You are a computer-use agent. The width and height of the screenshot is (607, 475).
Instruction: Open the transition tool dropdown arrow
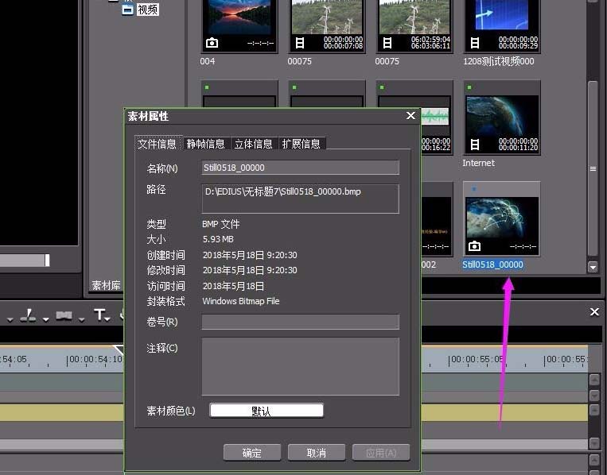[x=81, y=319]
